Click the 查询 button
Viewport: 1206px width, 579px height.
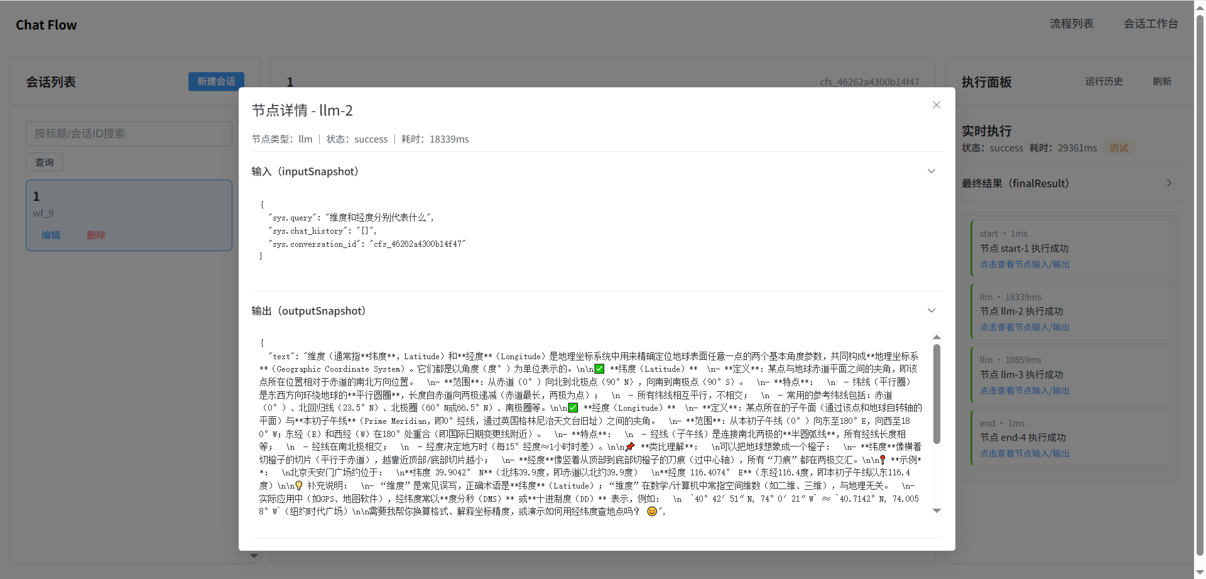45,162
